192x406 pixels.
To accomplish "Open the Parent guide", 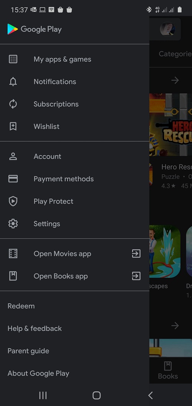I will tap(28, 351).
